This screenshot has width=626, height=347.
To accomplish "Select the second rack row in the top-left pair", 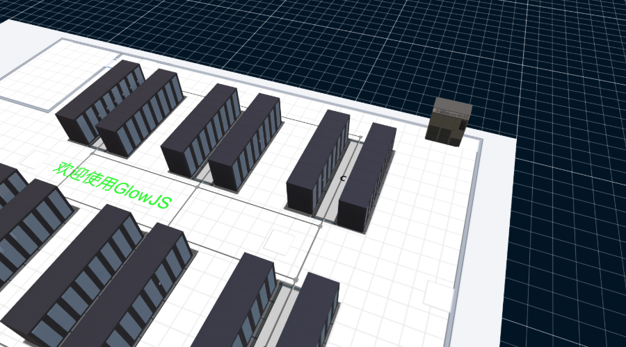I will click(x=139, y=113).
